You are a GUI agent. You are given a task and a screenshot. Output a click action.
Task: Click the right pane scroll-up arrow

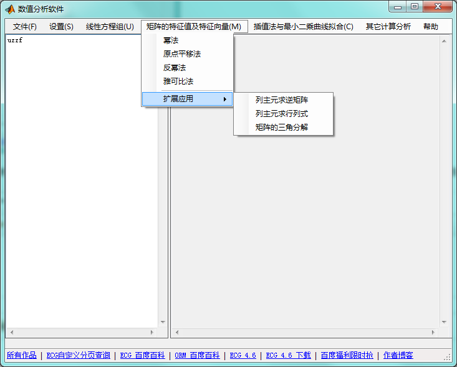tap(444, 41)
